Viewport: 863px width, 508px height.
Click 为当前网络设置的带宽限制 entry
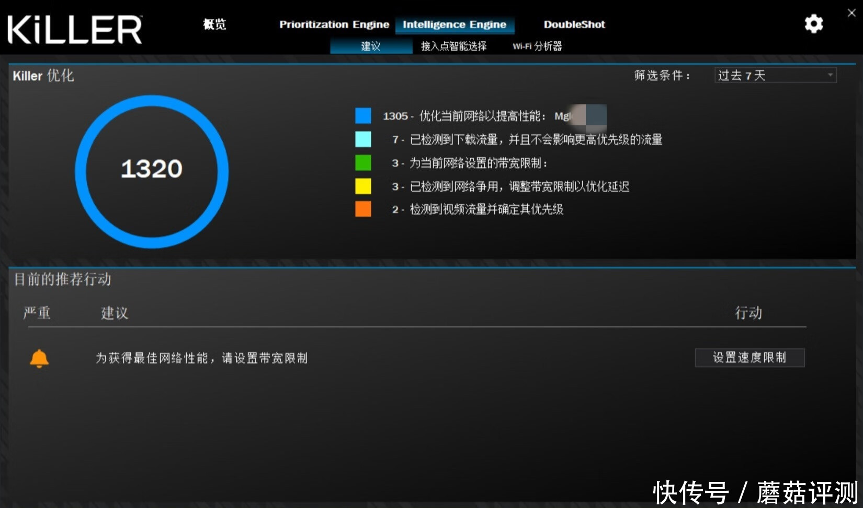coord(470,163)
